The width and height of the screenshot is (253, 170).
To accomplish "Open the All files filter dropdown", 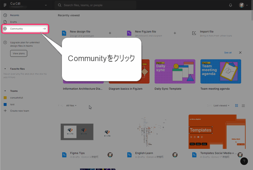I will [x=71, y=106].
